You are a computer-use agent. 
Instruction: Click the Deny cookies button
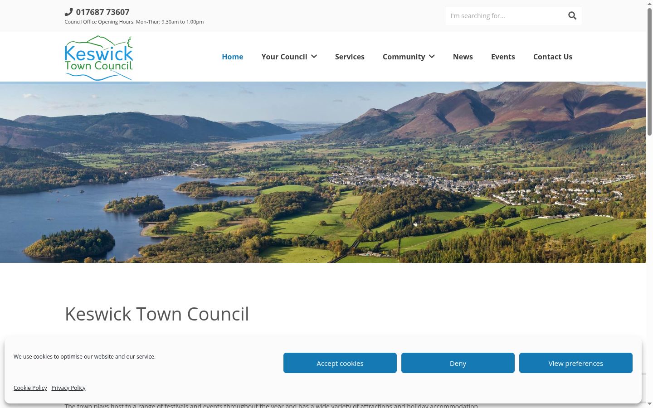458,363
